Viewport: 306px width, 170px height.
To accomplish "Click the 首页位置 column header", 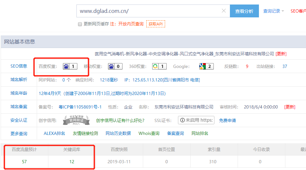I will pyautogui.click(x=166, y=149).
